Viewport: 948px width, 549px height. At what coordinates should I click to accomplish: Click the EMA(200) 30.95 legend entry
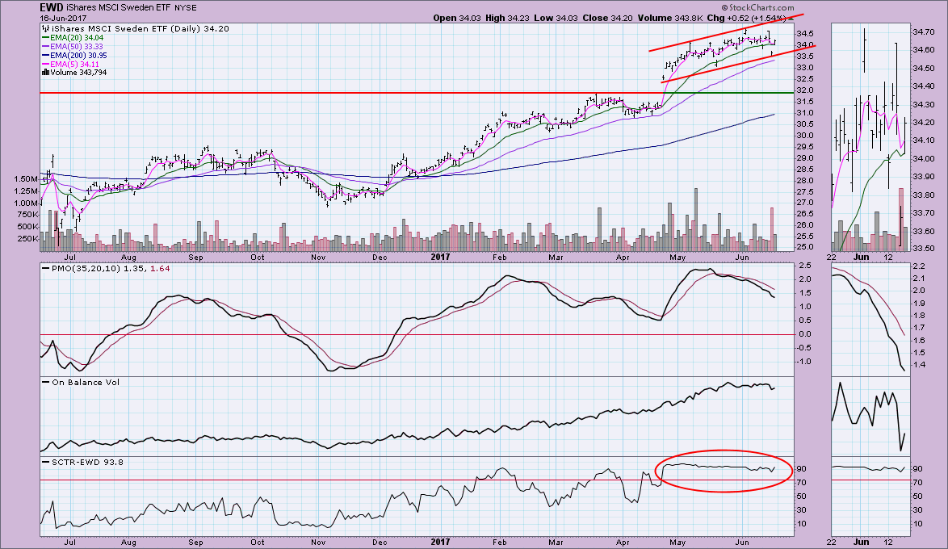pos(74,56)
